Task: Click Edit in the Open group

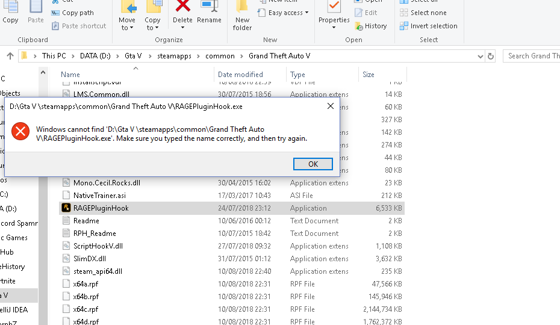Action: click(x=366, y=13)
